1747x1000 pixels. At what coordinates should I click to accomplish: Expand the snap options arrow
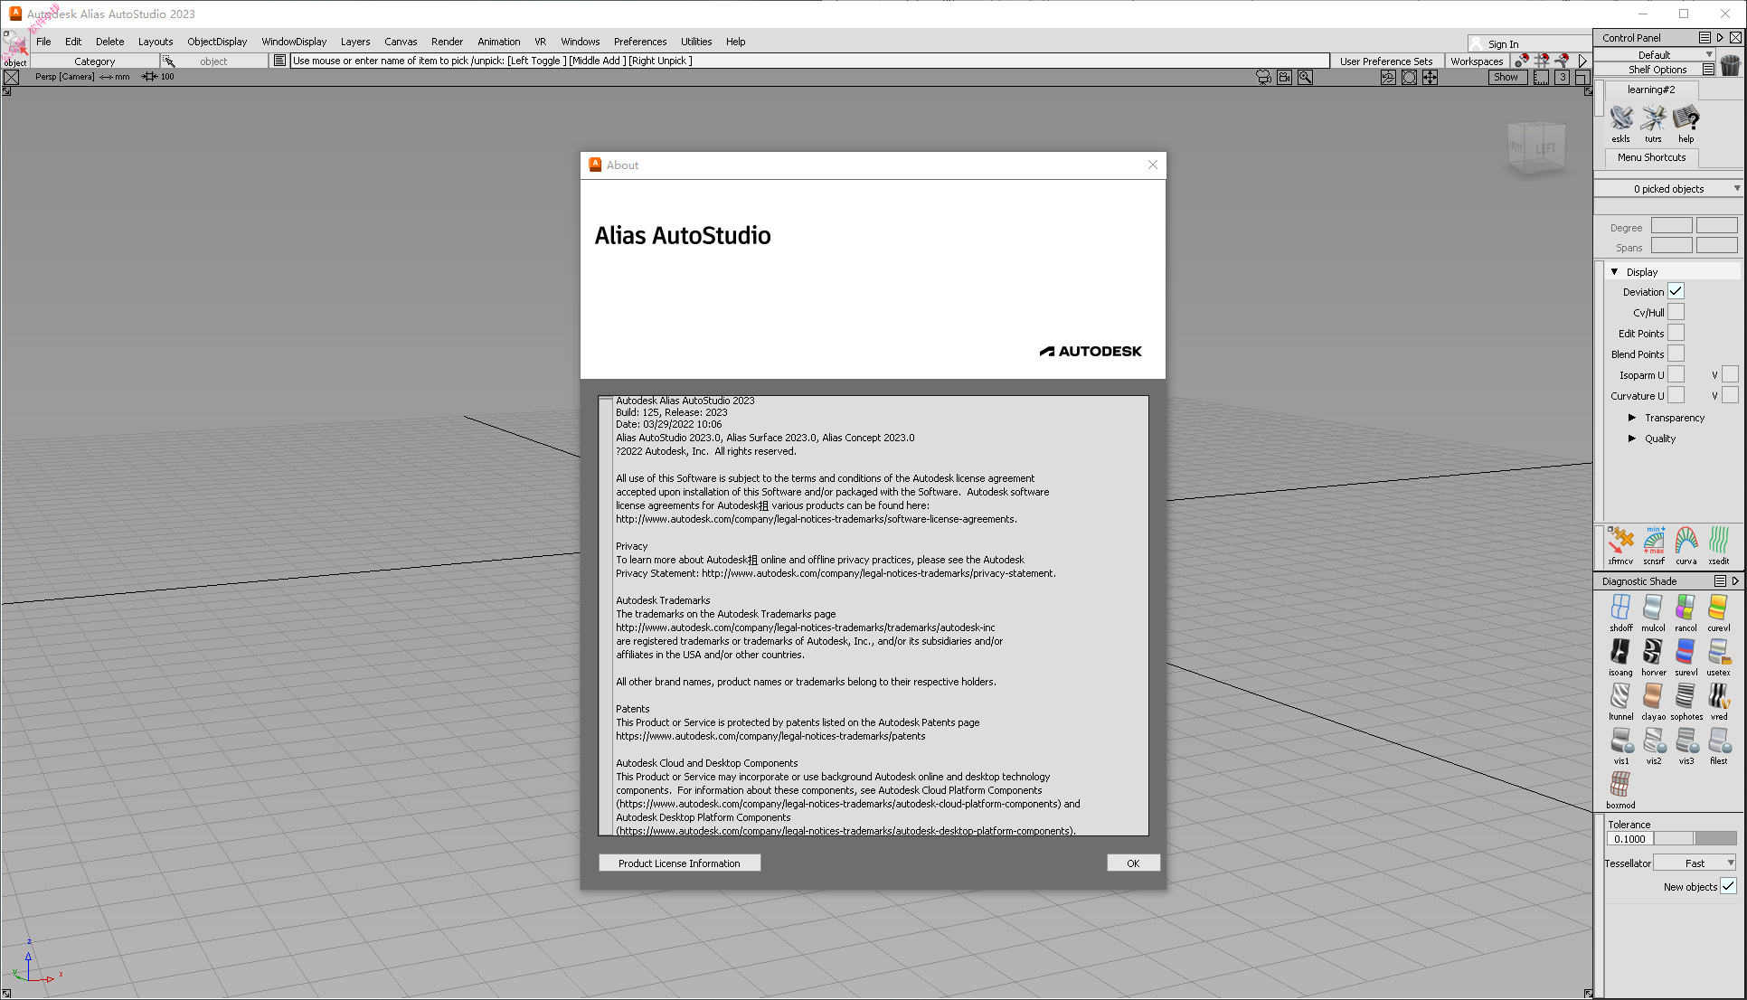1582,61
